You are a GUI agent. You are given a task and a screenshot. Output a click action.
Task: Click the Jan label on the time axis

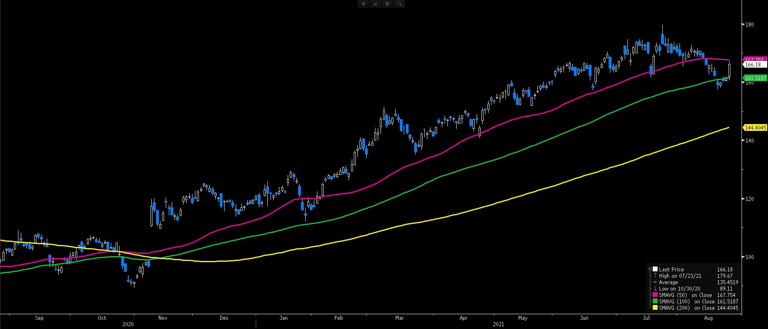[283, 318]
